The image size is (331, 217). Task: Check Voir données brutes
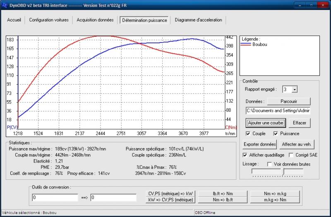270,164
